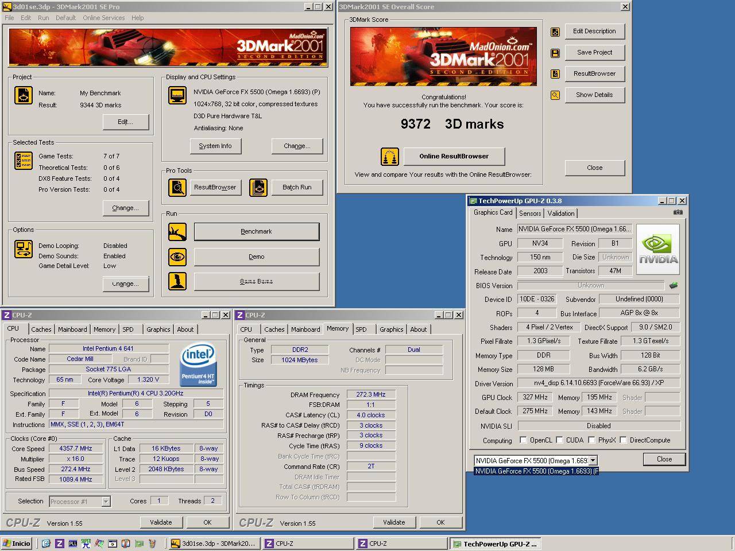
Task: Click the Online ResultBrowser button
Action: tap(454, 156)
